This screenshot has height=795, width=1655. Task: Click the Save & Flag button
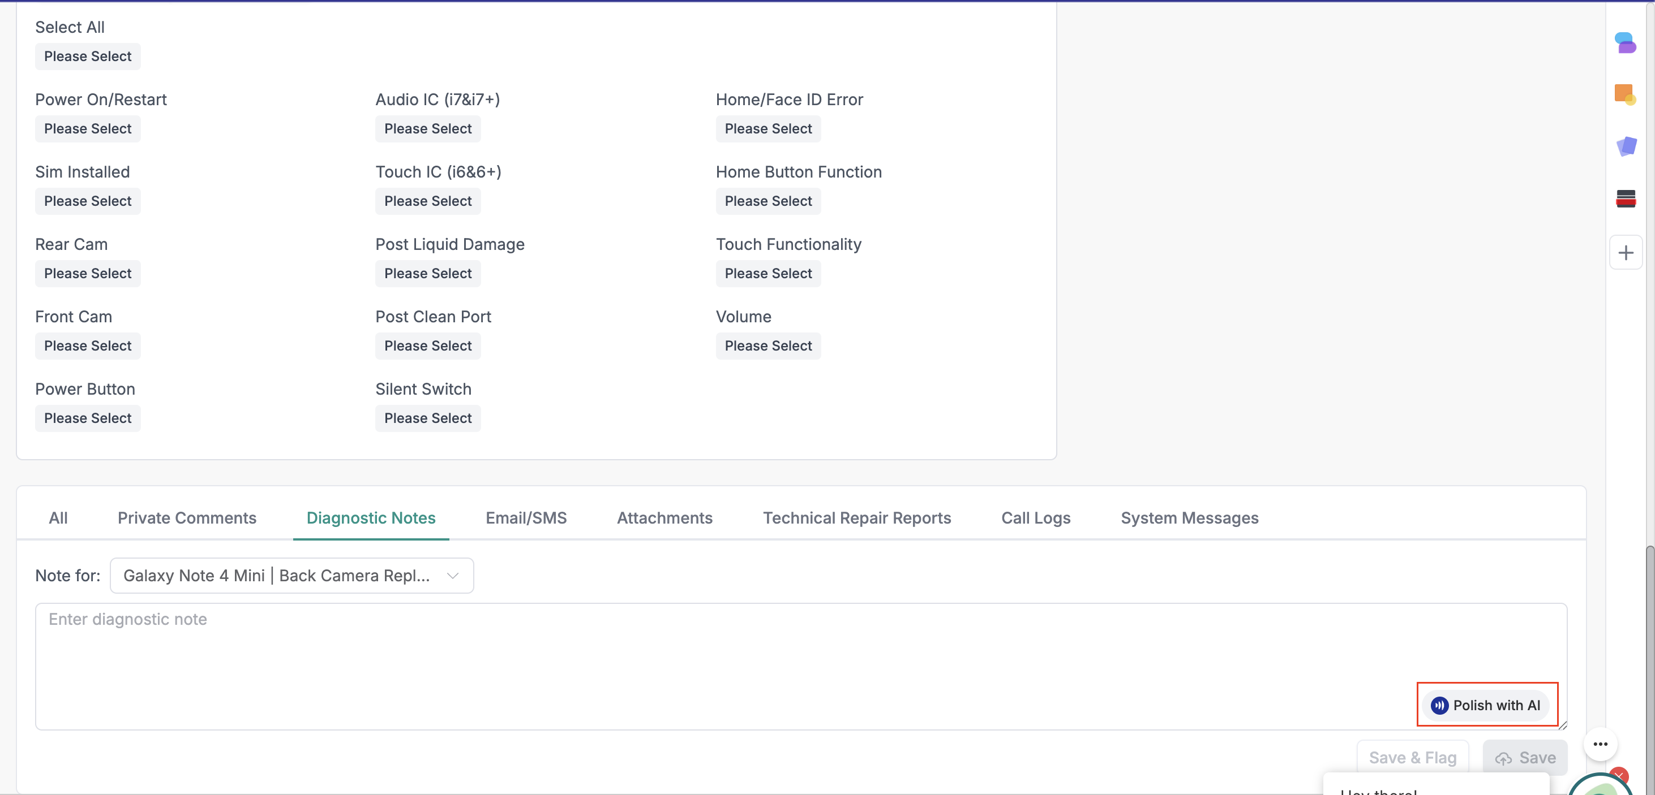pyautogui.click(x=1412, y=758)
